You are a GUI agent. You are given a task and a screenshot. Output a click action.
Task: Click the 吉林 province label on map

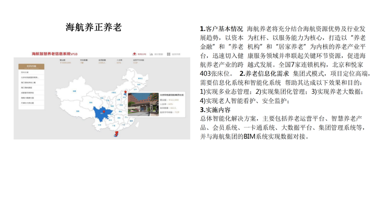coord(139,84)
